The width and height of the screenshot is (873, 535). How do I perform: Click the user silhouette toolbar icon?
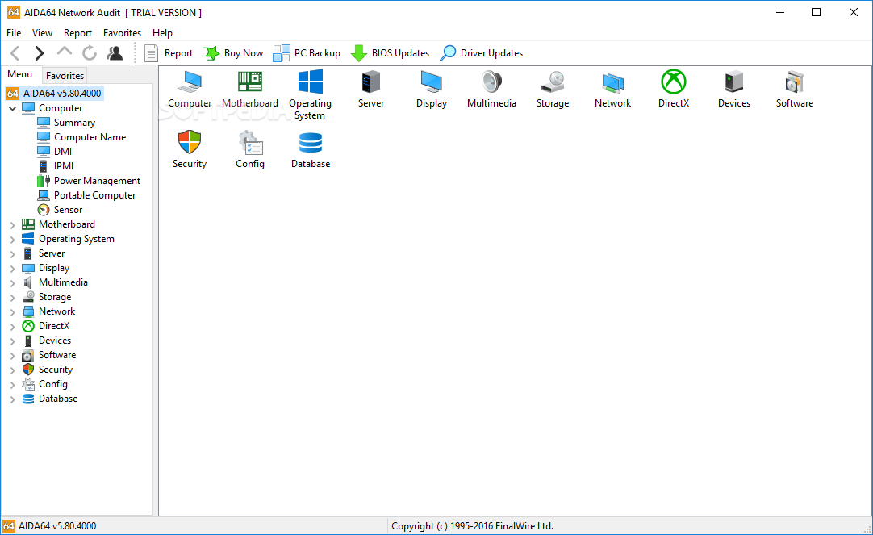(115, 53)
